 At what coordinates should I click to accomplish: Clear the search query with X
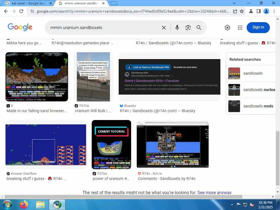(x=164, y=28)
